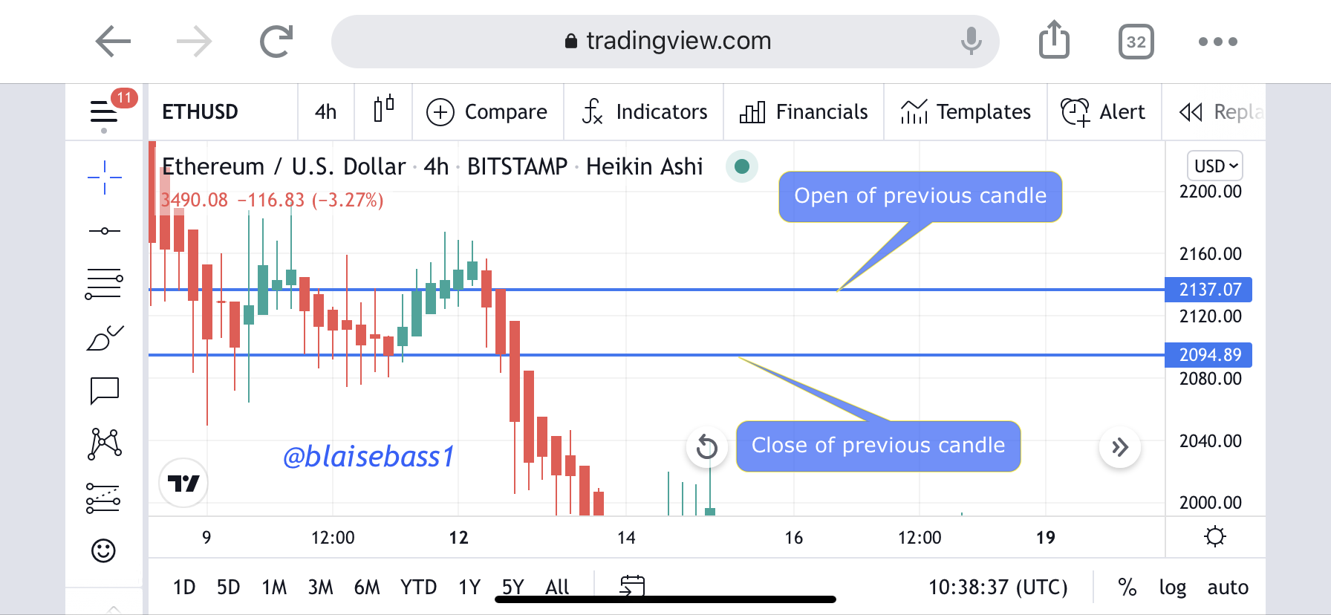Click the tradingview.com address bar

[665, 41]
